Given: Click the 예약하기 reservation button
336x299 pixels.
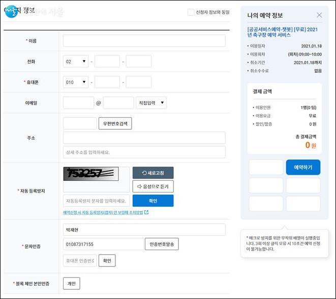Looking at the screenshot, I should coord(303,167).
